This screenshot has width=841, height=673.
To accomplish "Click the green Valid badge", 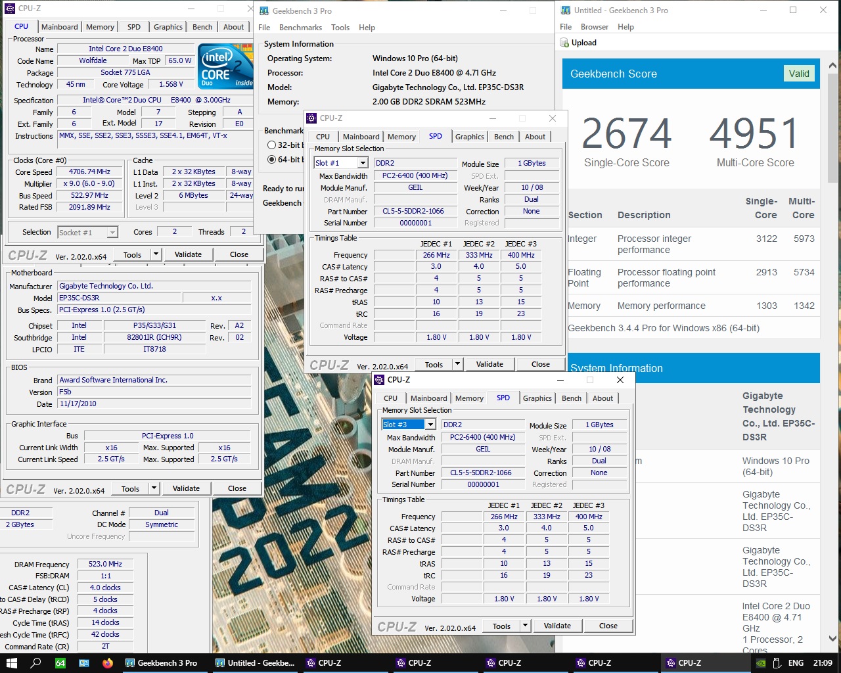I will pyautogui.click(x=799, y=74).
